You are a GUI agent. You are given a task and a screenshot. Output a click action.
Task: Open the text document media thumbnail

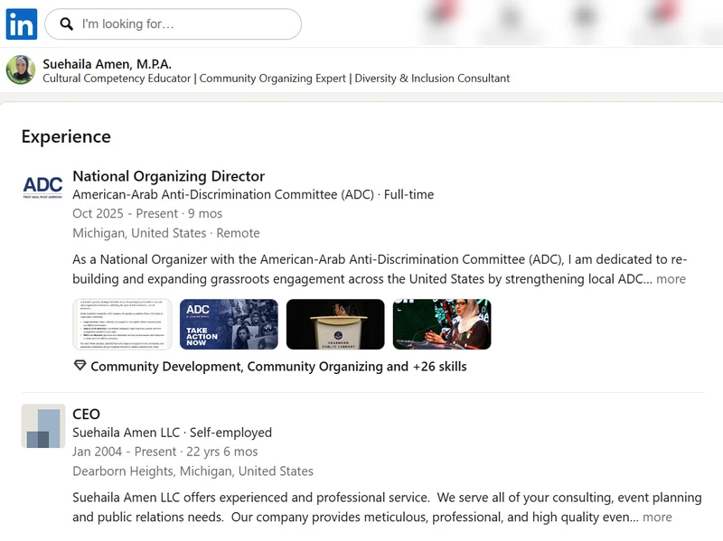(x=122, y=324)
